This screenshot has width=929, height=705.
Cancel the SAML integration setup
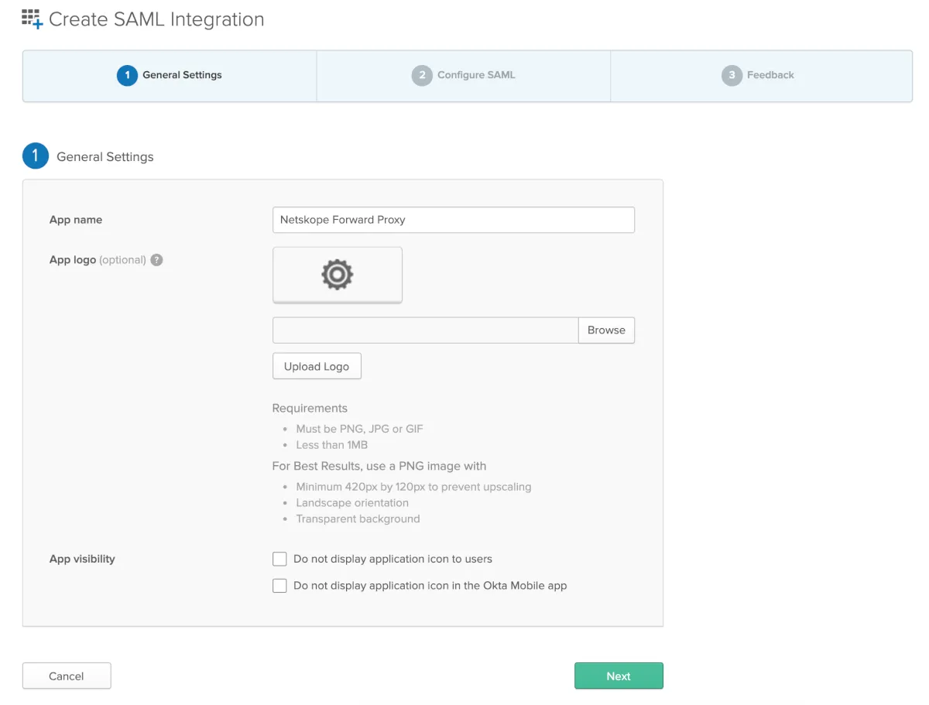[x=67, y=676]
